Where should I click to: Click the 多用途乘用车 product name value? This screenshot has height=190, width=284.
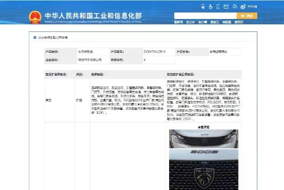218,52
